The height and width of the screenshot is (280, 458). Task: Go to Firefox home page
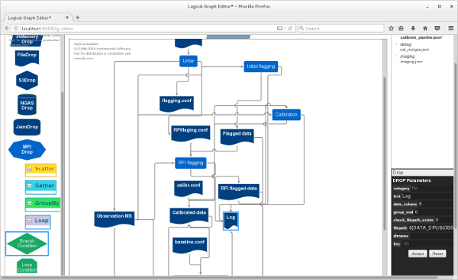coord(425,28)
